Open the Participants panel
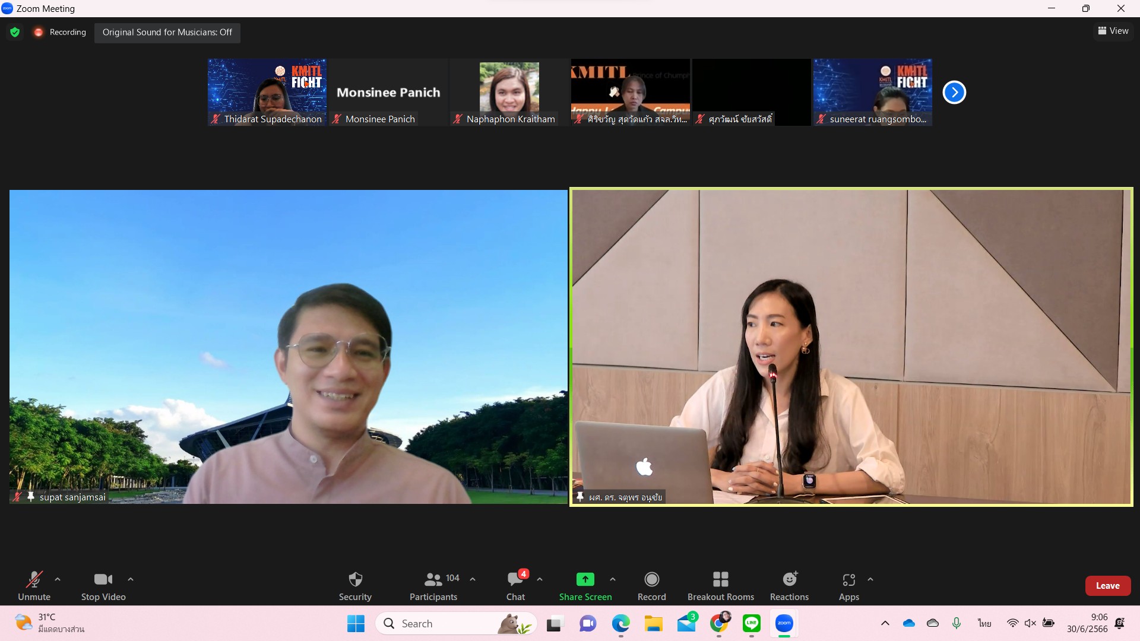 point(433,585)
